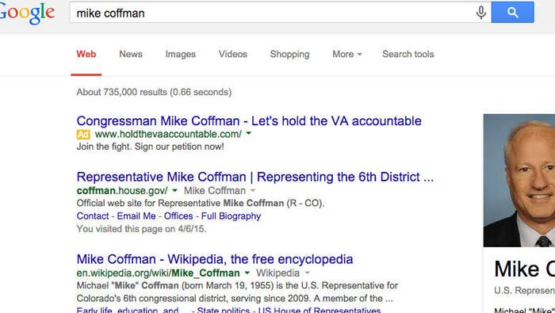Switch to the News tab

point(131,54)
